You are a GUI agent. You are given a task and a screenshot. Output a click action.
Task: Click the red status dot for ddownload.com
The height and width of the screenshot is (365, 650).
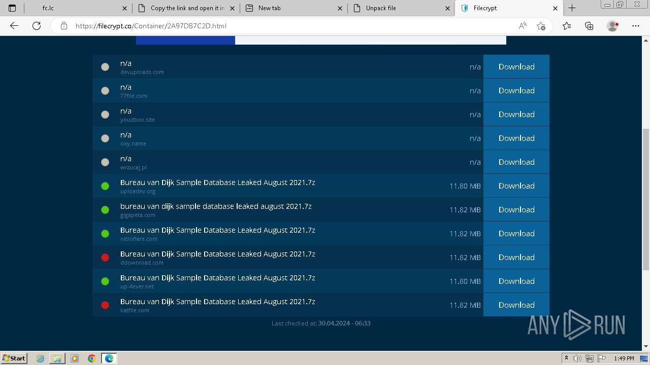click(x=105, y=258)
